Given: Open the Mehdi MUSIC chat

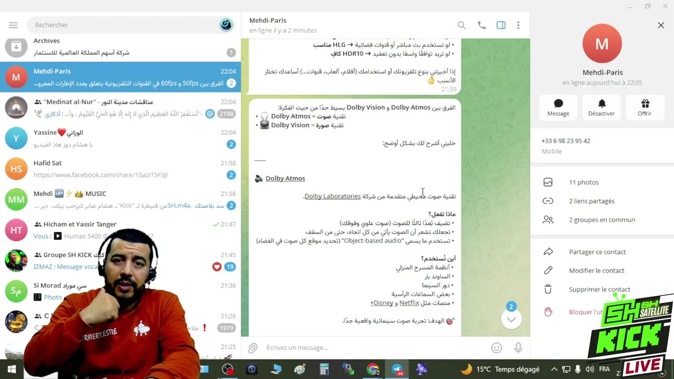Looking at the screenshot, I should (x=121, y=199).
